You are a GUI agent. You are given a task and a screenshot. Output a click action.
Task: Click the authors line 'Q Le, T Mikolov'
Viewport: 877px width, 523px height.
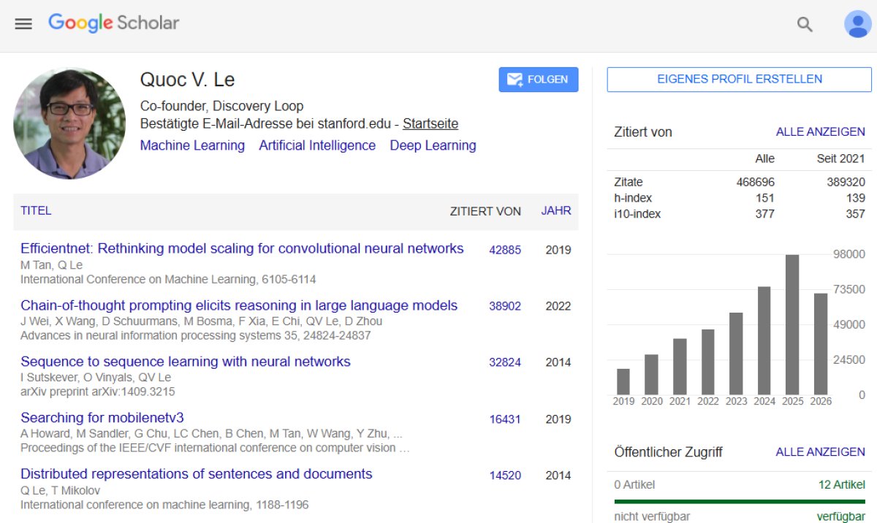60,490
